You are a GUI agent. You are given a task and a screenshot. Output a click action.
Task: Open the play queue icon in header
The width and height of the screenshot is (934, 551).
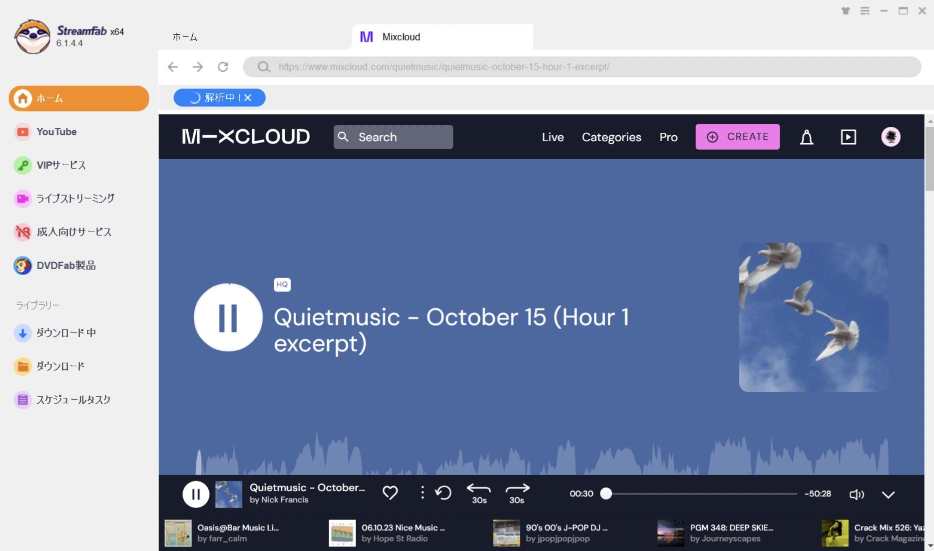848,137
